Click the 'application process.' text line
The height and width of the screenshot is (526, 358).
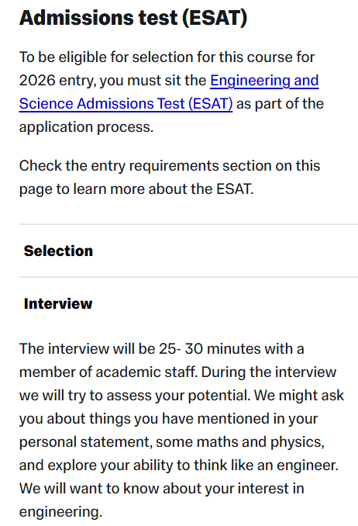86,127
